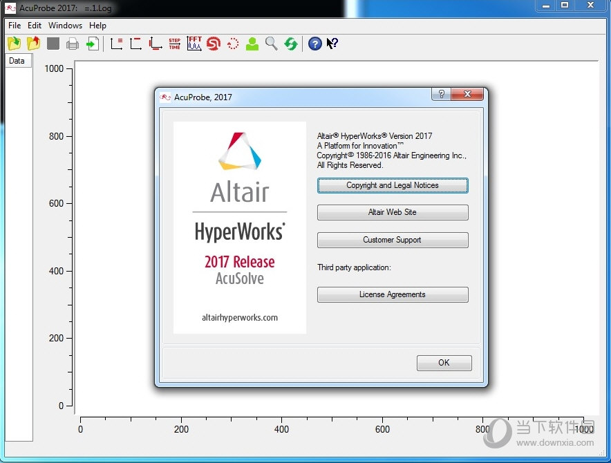Click the "Altair® HyperWorks® Version 2017" text
This screenshot has height=463, width=611.
(x=375, y=136)
